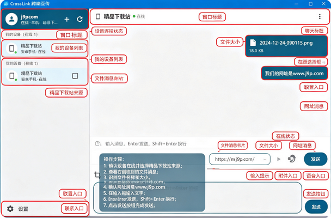This screenshot has width=331, height=218.
Task: Minimize the CrossLink window
Action: 296,4
